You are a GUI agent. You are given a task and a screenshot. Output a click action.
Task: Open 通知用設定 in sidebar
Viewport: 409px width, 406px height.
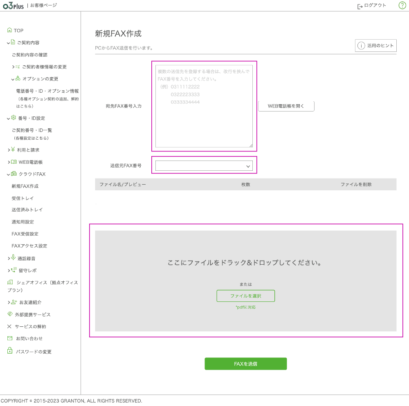click(x=22, y=222)
